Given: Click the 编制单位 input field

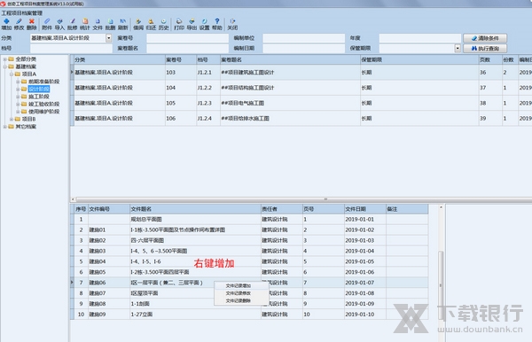Looking at the screenshot, I should (303, 38).
